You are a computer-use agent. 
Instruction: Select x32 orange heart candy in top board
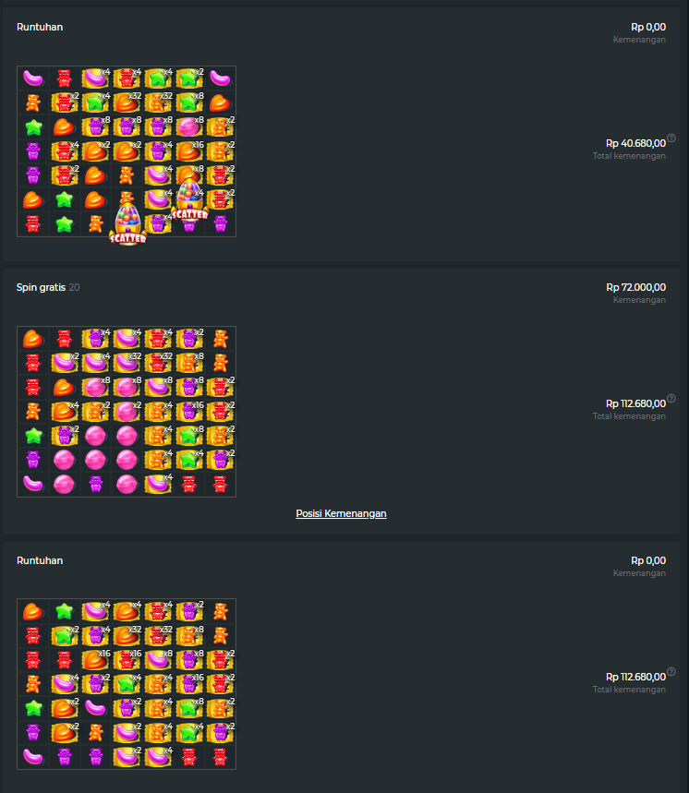tap(127, 102)
